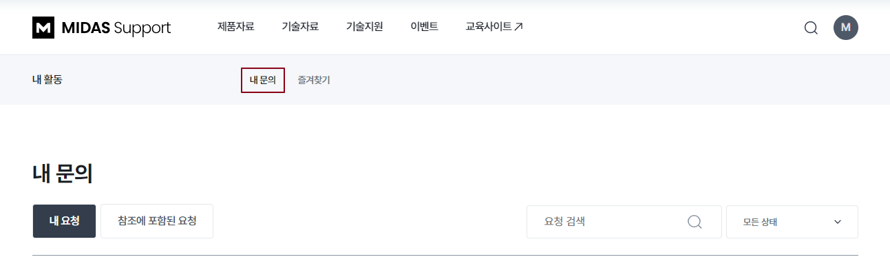The image size is (890, 277).
Task: Switch to the 내 문의 tab
Action: coord(262,80)
